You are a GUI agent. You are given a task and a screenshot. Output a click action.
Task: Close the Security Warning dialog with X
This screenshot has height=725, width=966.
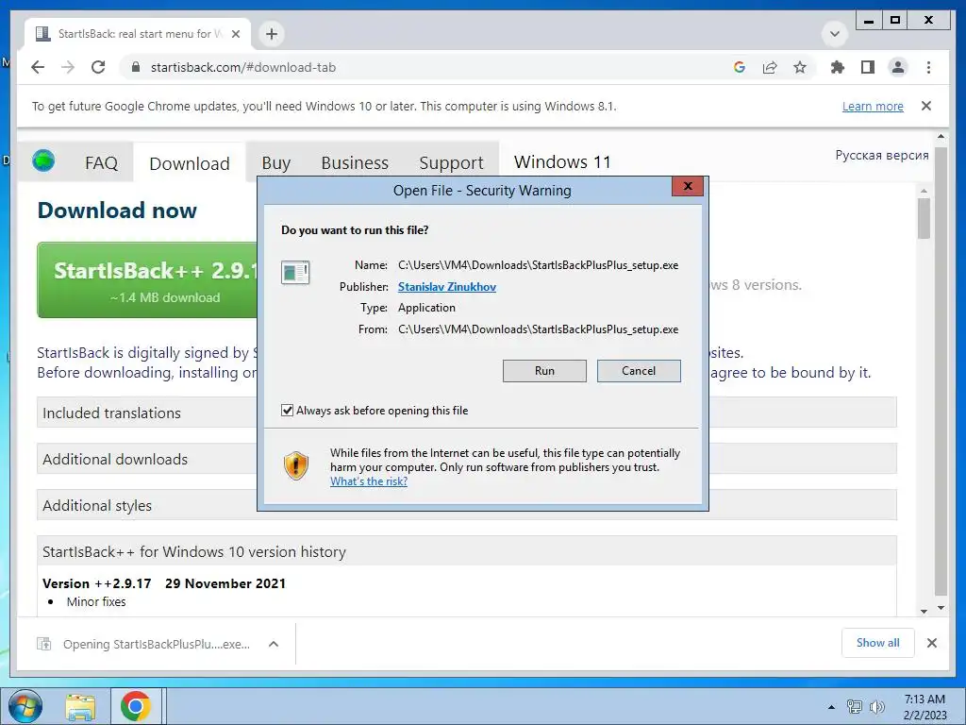pos(688,186)
